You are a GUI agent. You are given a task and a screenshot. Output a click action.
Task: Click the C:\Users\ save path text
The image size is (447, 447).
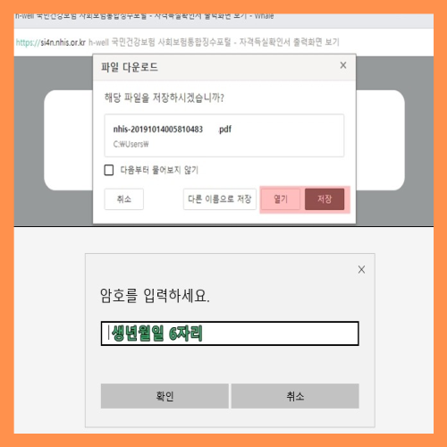click(131, 144)
